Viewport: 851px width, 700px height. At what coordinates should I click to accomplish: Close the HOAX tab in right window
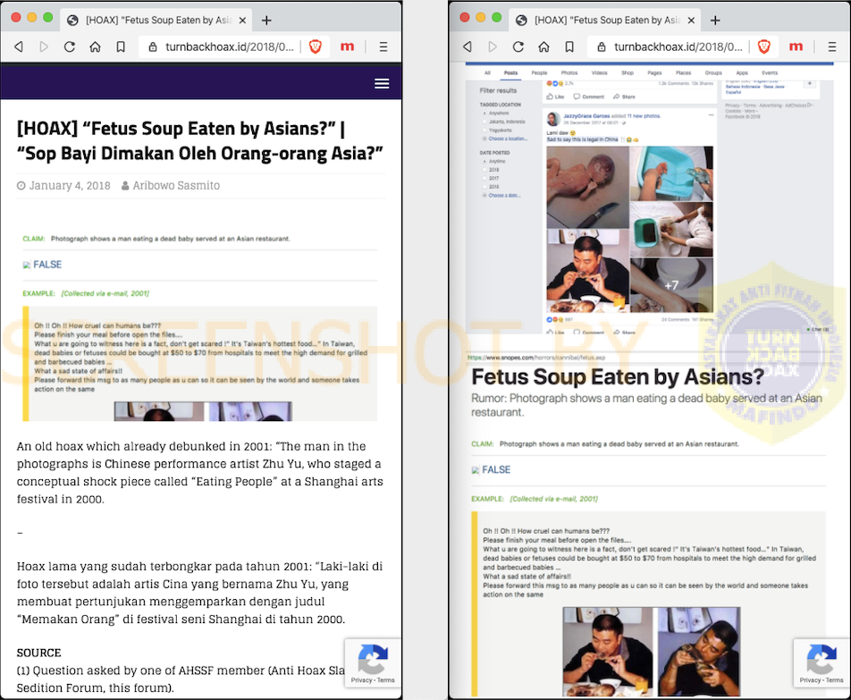(x=692, y=20)
